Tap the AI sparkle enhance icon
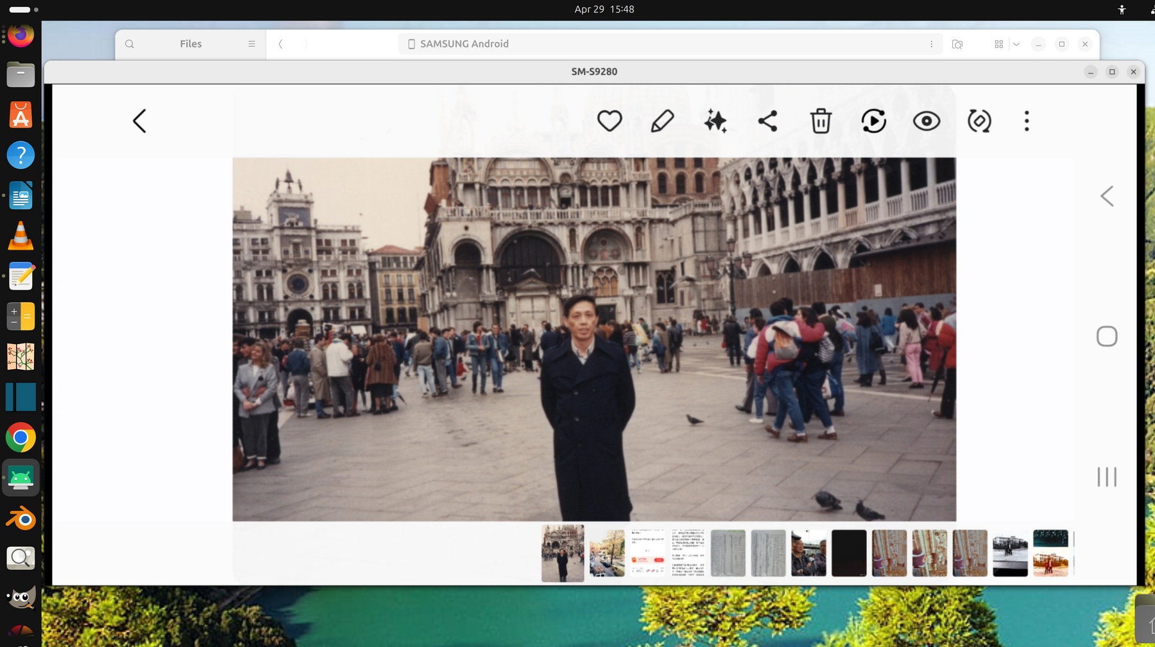 715,121
